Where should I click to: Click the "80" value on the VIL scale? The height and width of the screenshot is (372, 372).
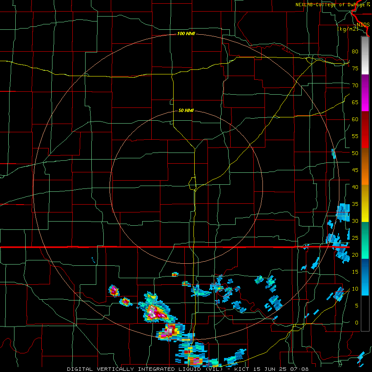click(x=355, y=52)
